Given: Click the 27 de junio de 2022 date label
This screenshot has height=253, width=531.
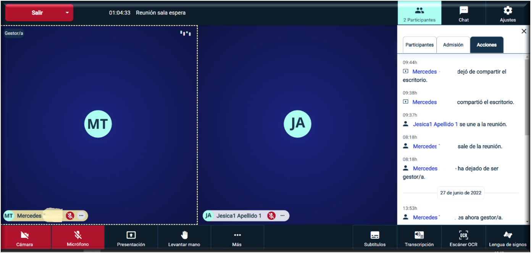Looking at the screenshot, I should coord(461,193).
